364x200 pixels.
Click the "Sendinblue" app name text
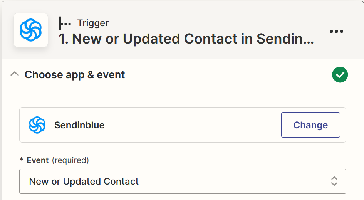pos(79,125)
